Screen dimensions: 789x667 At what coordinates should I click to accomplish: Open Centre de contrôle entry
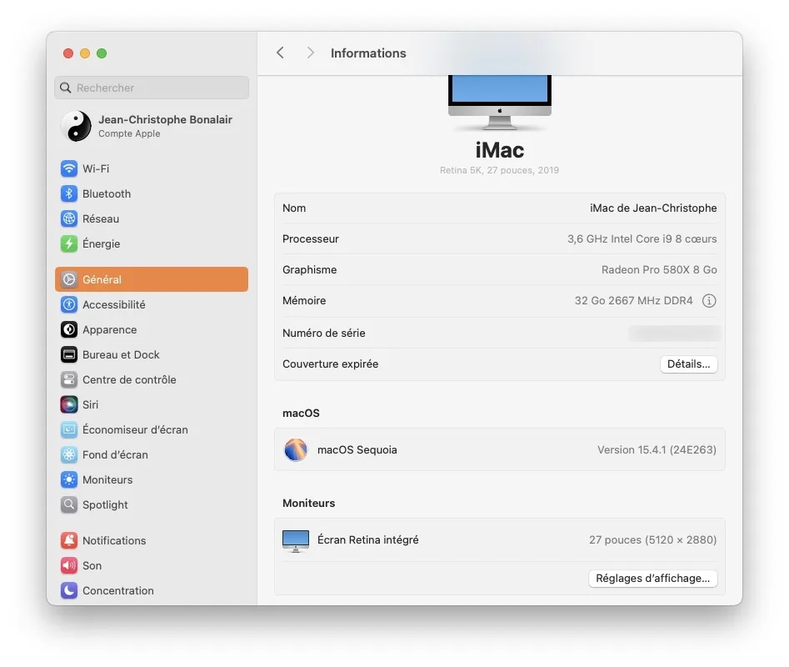tap(152, 379)
